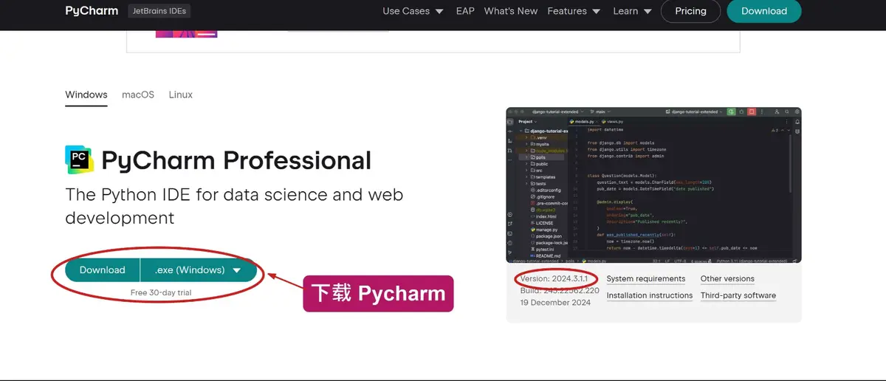Open the EAP page
Screen dimensions: 886x381
[x=465, y=11]
